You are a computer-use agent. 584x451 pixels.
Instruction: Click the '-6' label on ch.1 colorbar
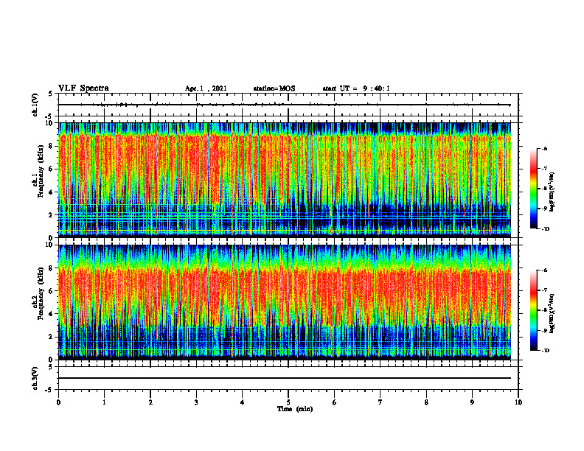(x=544, y=149)
